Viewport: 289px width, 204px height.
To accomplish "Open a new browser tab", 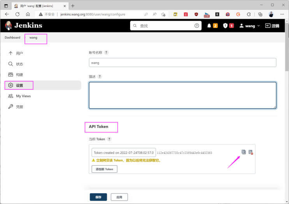I will coord(73,6).
